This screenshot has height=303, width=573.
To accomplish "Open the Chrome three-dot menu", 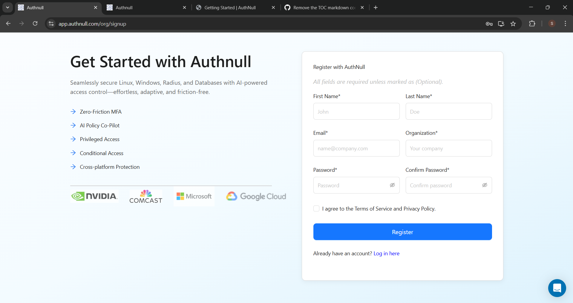I will (565, 24).
